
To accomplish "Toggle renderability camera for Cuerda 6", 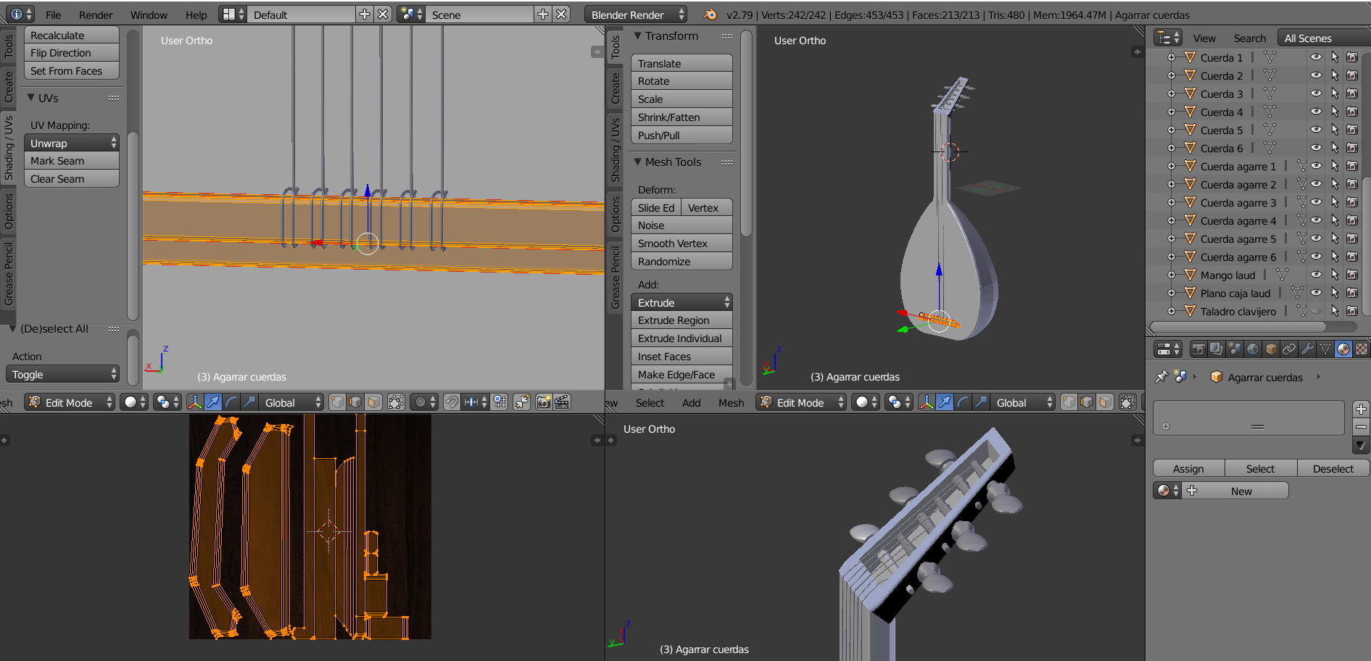I will coord(1352,148).
